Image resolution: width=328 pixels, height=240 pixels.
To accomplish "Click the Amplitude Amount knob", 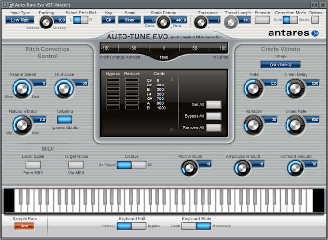I will [243, 169].
